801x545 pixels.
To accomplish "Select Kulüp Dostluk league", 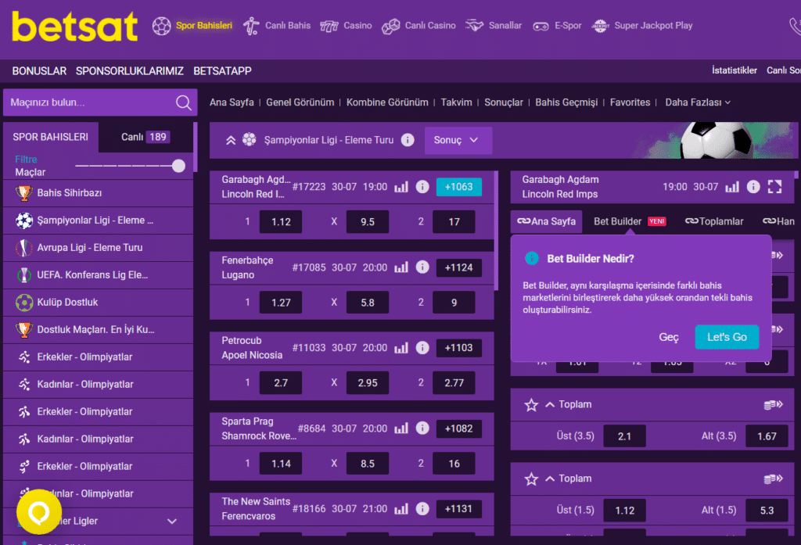I will click(x=99, y=303).
